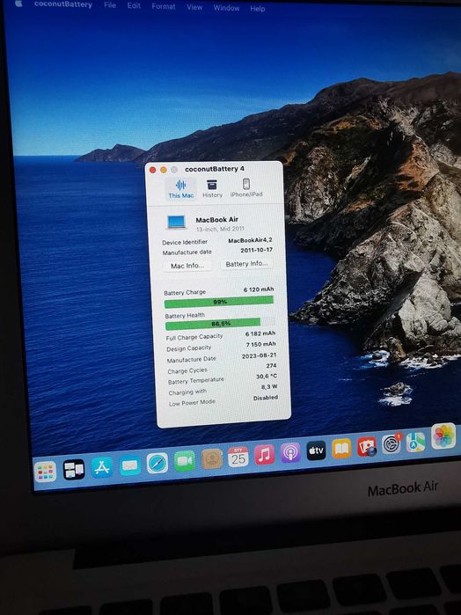Click the Battery Health 86,5% bar
The image size is (461, 615).
coord(220,324)
